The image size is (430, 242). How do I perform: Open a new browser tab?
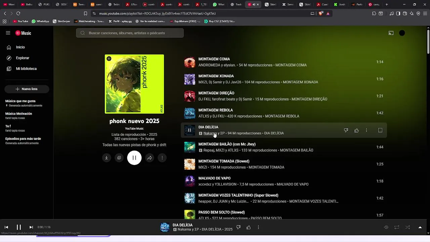click(x=387, y=4)
